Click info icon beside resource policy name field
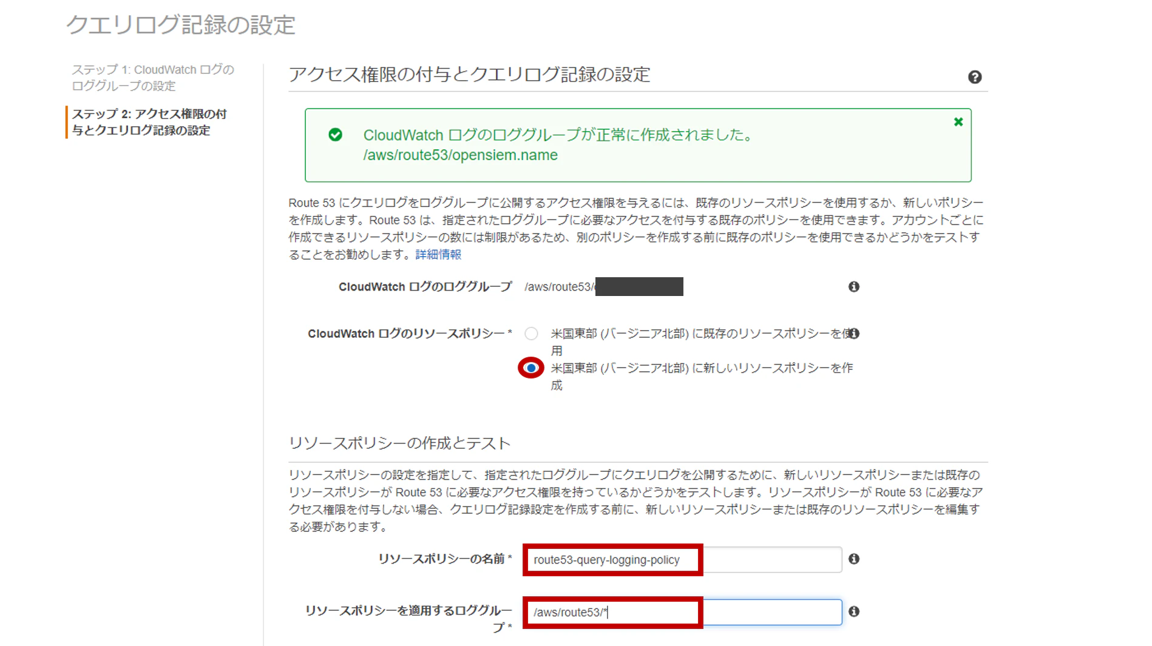This screenshot has width=1152, height=646. (x=854, y=559)
